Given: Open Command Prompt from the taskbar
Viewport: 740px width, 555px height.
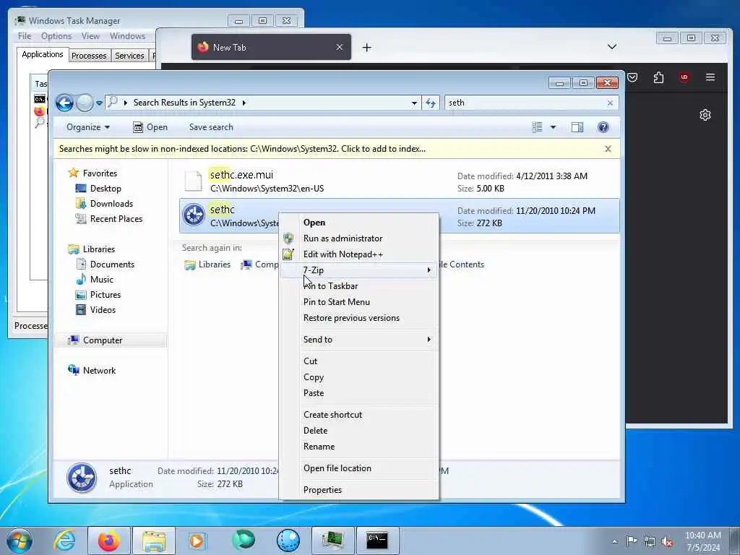Looking at the screenshot, I should pyautogui.click(x=377, y=541).
